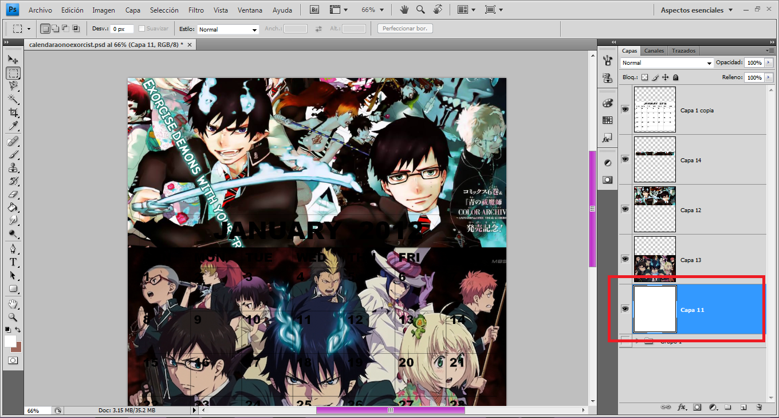Select the Paint Bucket tool
Viewport: 779px width, 418px height.
pyautogui.click(x=13, y=208)
